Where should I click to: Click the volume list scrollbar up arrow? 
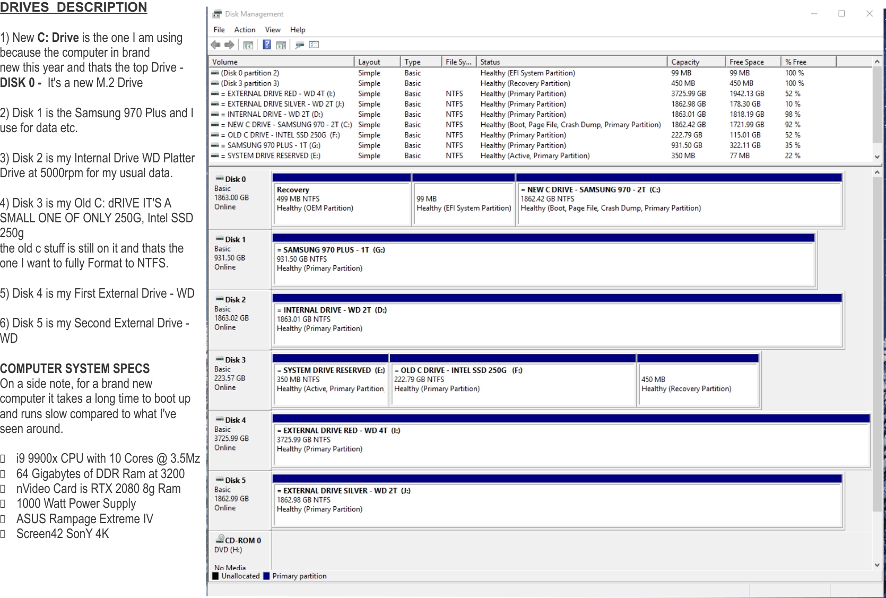pos(877,62)
